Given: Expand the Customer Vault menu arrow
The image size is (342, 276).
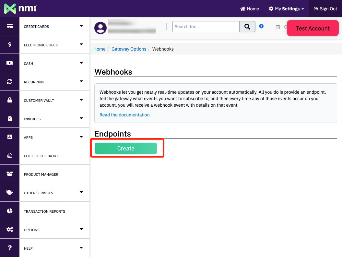Looking at the screenshot, I should click(81, 100).
